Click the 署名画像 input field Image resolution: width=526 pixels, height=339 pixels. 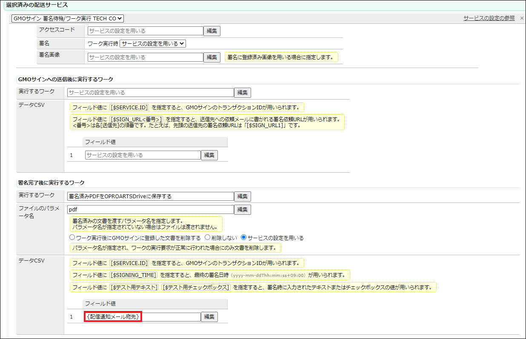tap(146, 57)
